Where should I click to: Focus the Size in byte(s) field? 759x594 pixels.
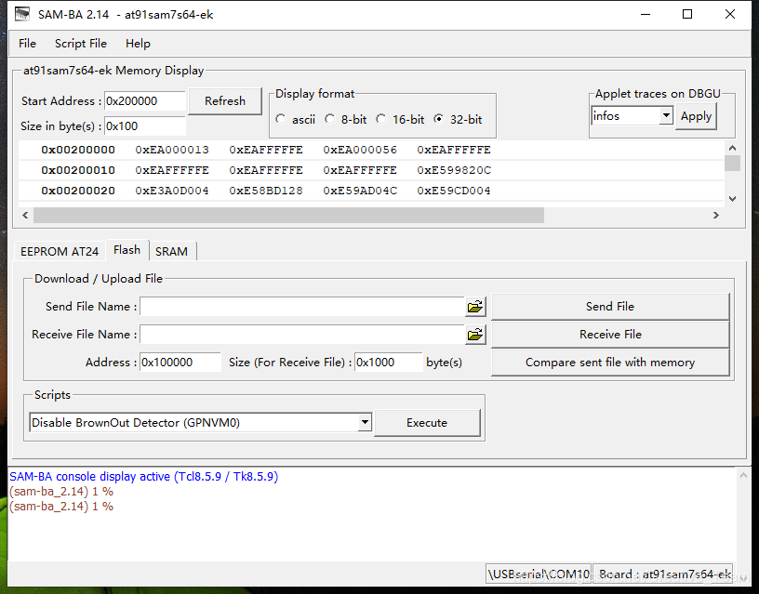click(145, 126)
